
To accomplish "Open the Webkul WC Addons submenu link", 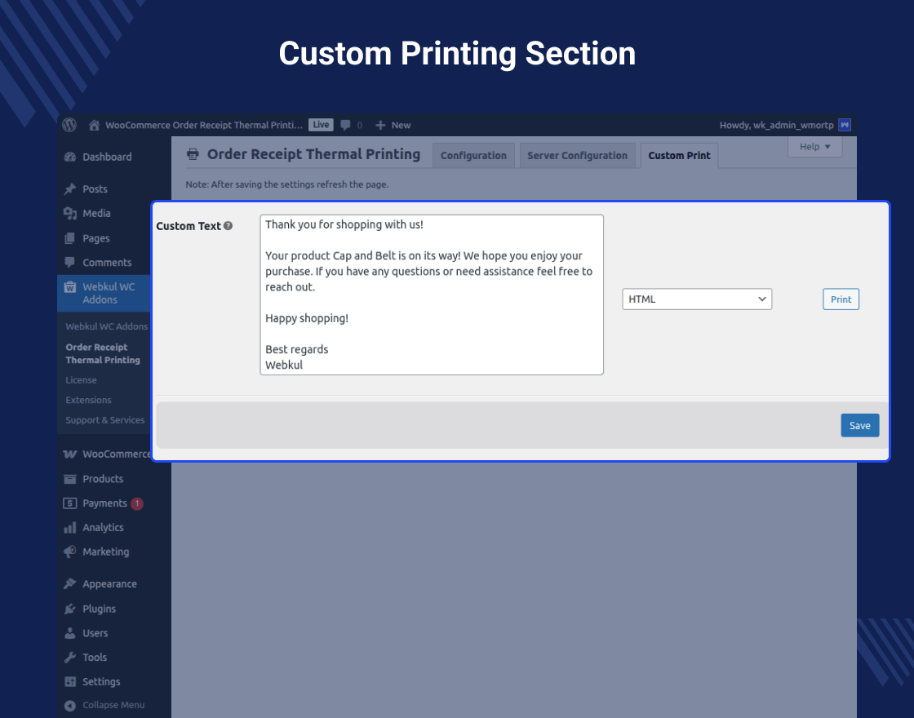I will click(x=107, y=326).
